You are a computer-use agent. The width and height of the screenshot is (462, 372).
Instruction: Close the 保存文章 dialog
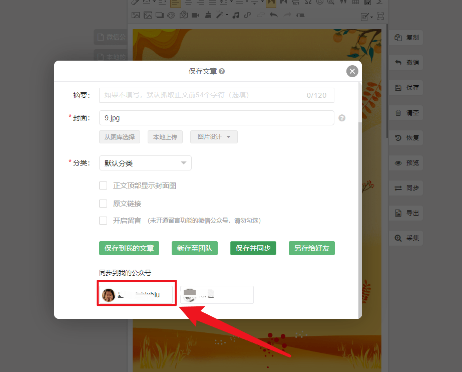352,71
